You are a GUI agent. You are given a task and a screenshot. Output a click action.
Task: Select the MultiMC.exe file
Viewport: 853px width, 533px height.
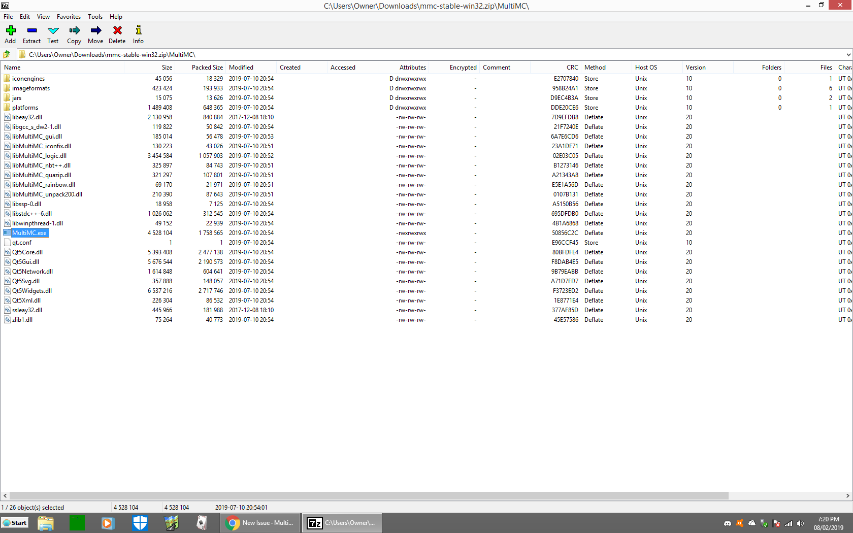[29, 232]
